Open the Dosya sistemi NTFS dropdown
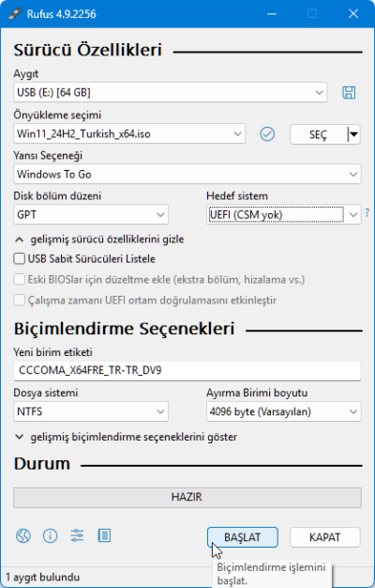 click(91, 411)
